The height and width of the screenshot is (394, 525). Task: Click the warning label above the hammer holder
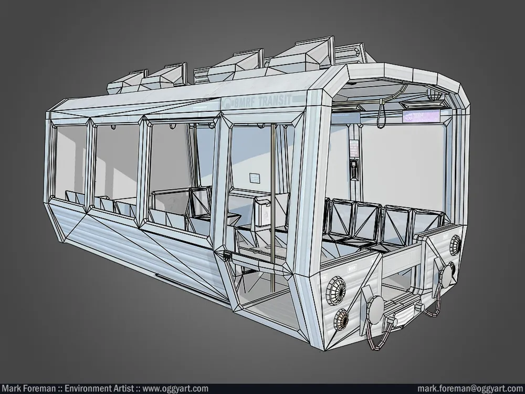355,149
